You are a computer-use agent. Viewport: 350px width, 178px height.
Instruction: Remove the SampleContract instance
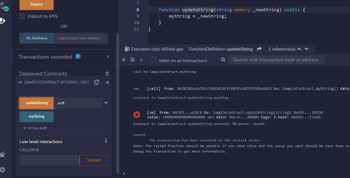tap(107, 83)
